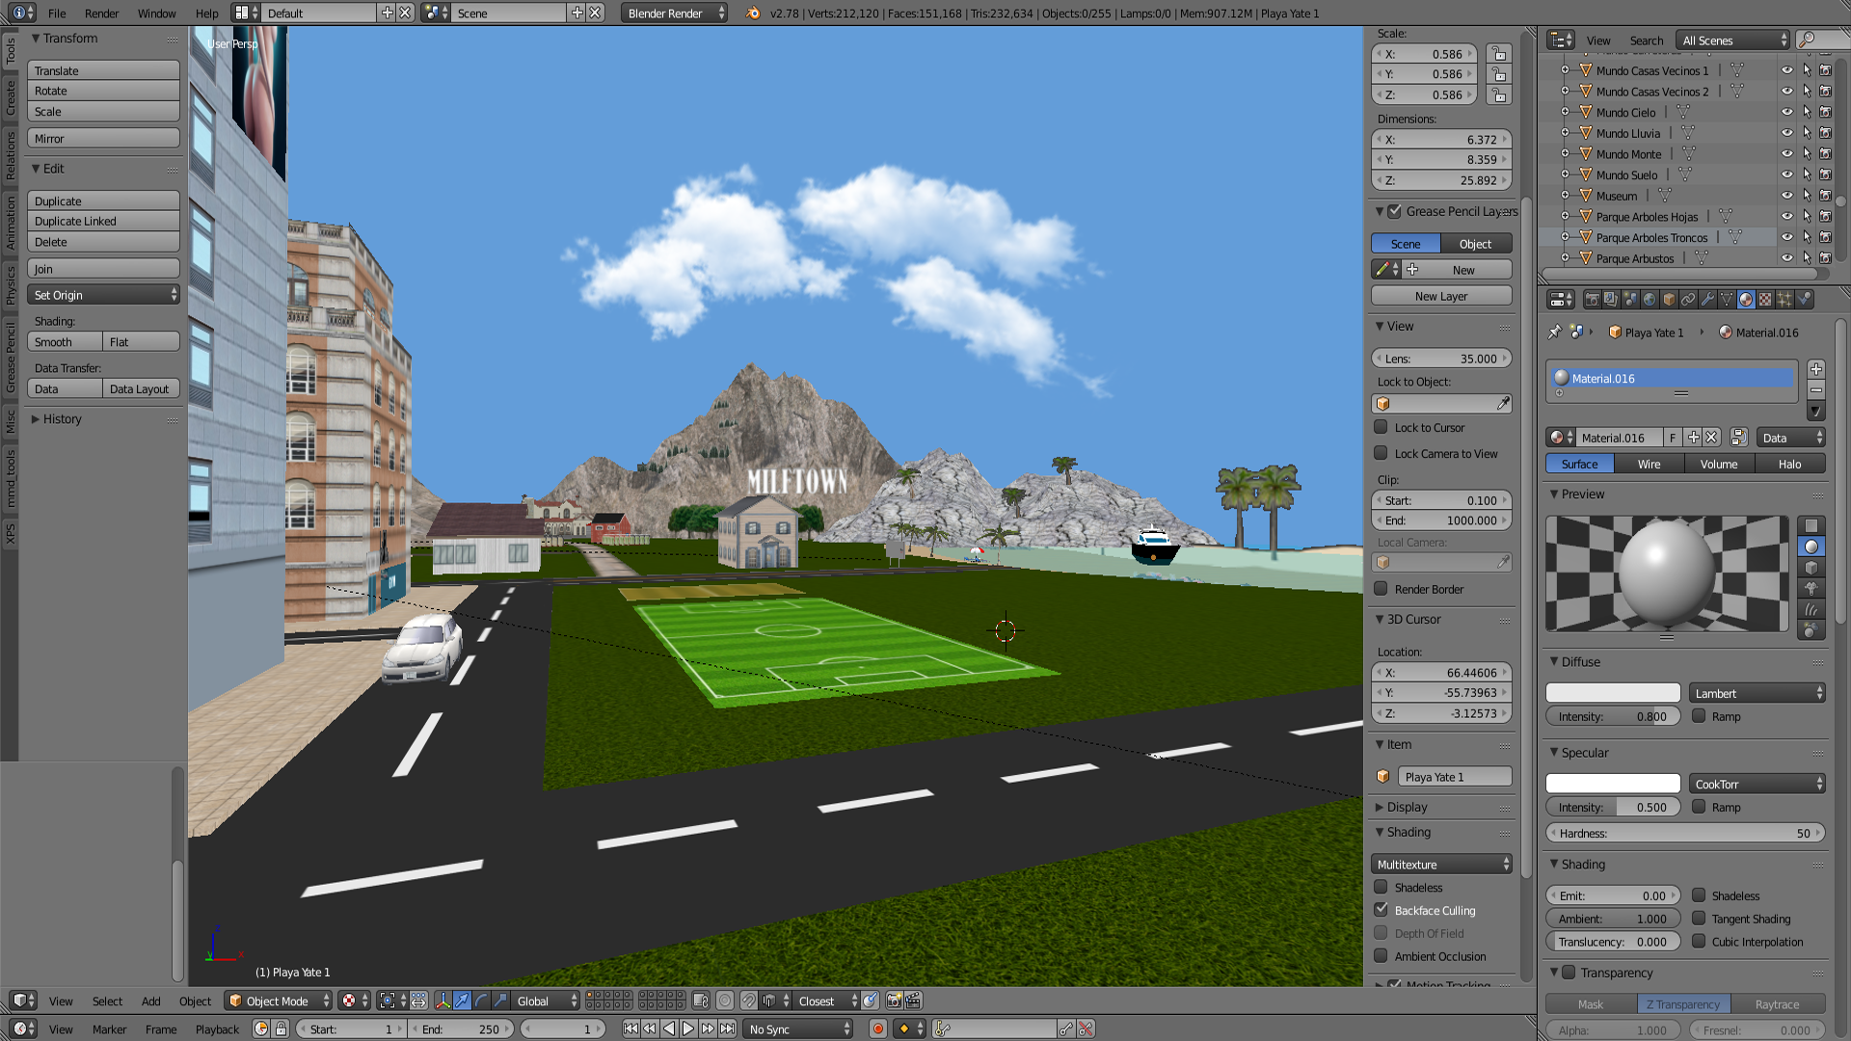Open the Global orientation dropdown
Screen dimensions: 1851x1041
tap(546, 1001)
